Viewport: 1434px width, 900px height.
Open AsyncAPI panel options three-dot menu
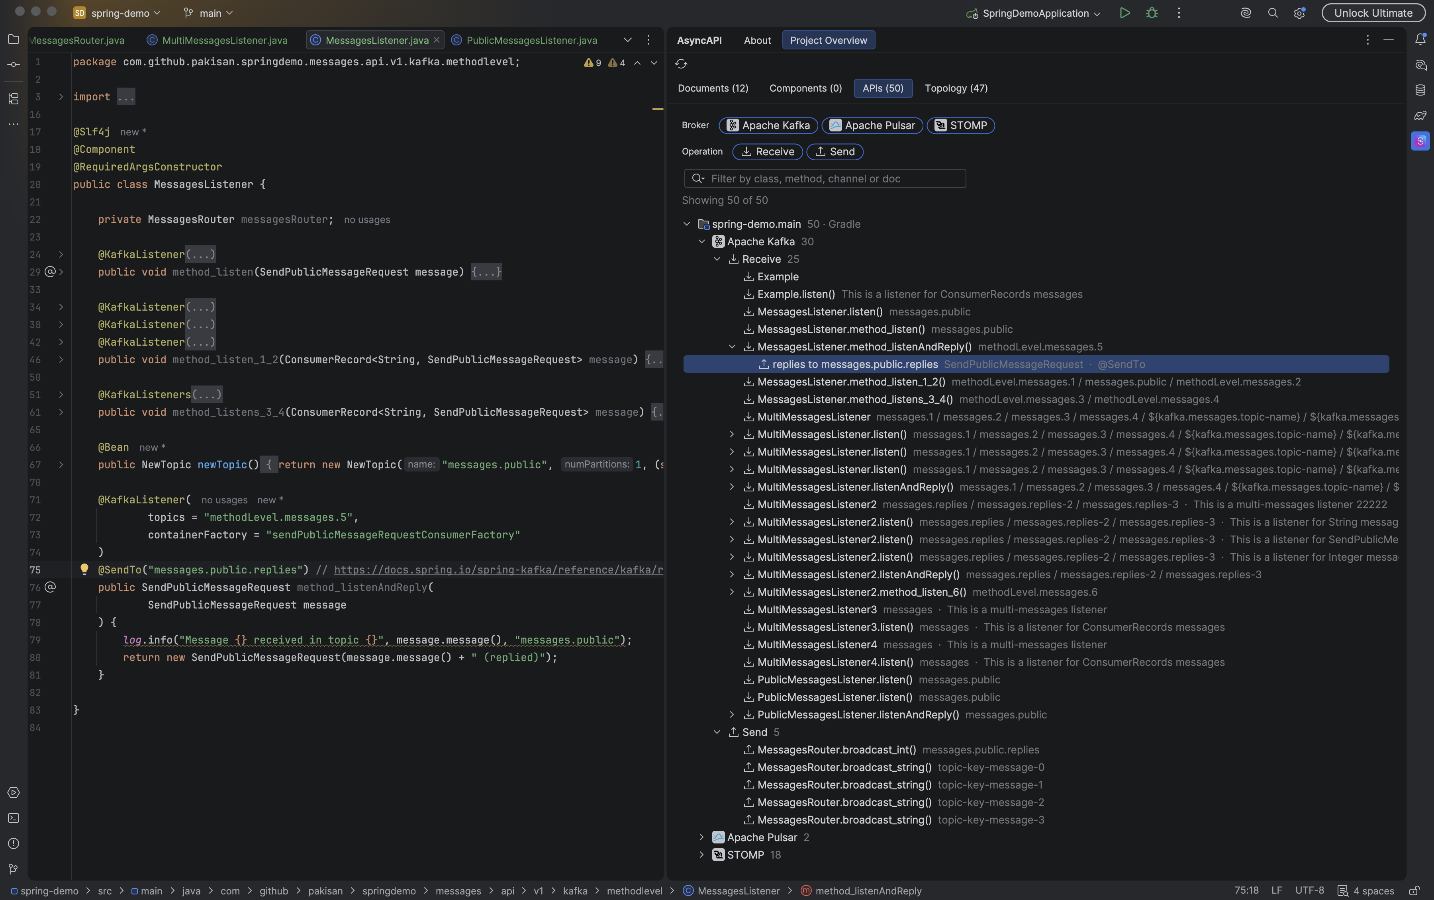point(1367,40)
